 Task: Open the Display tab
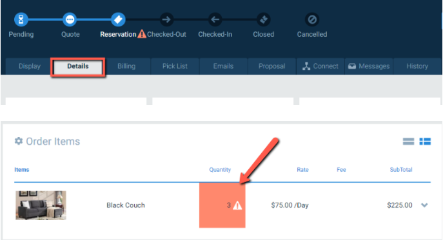click(30, 66)
